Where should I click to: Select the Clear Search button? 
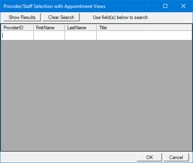[61, 17]
